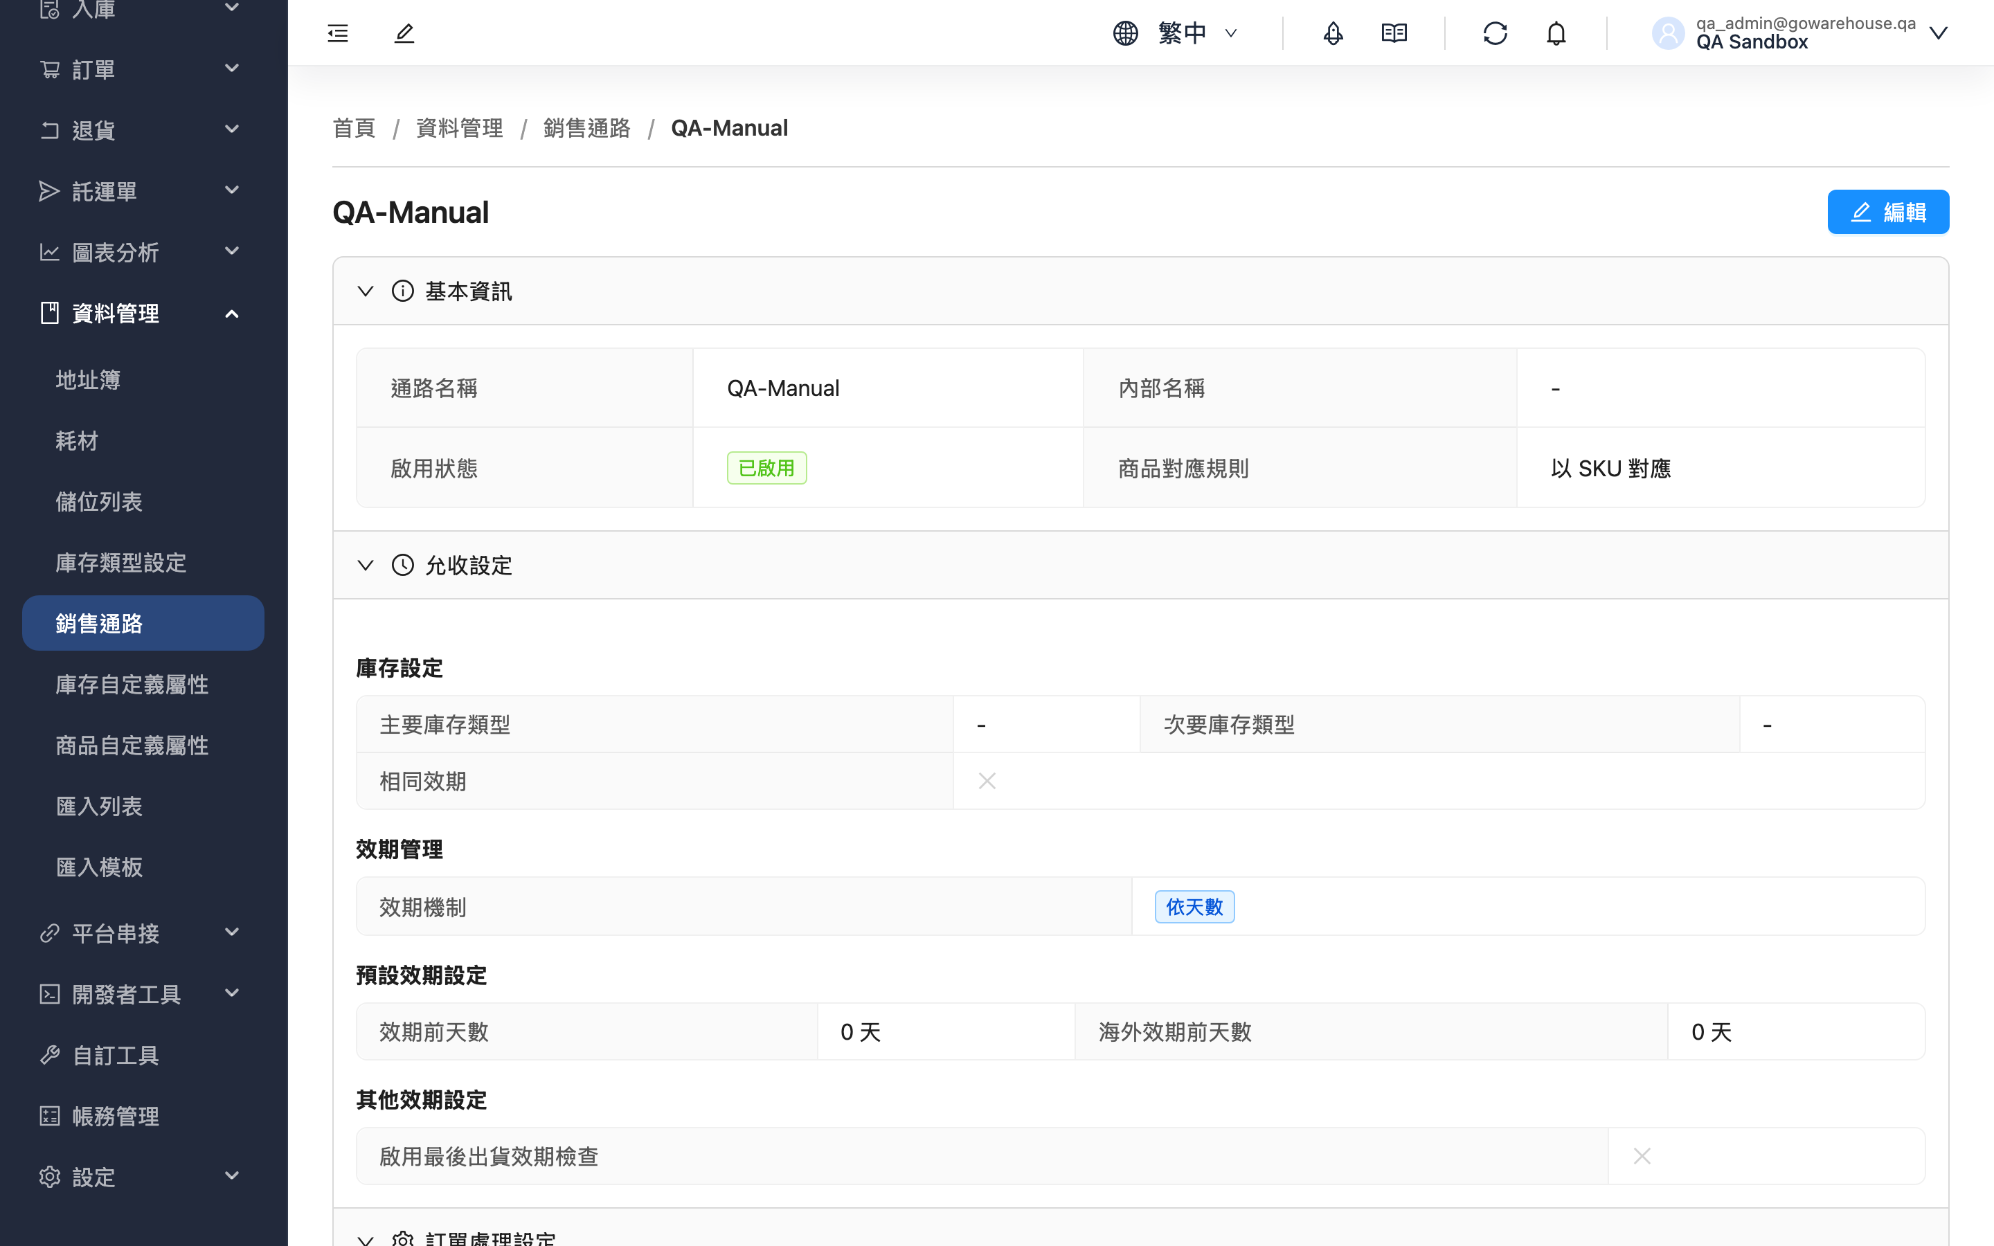The width and height of the screenshot is (1994, 1246).
Task: Click the 以 SKU 對應 value
Action: pyautogui.click(x=1611, y=468)
